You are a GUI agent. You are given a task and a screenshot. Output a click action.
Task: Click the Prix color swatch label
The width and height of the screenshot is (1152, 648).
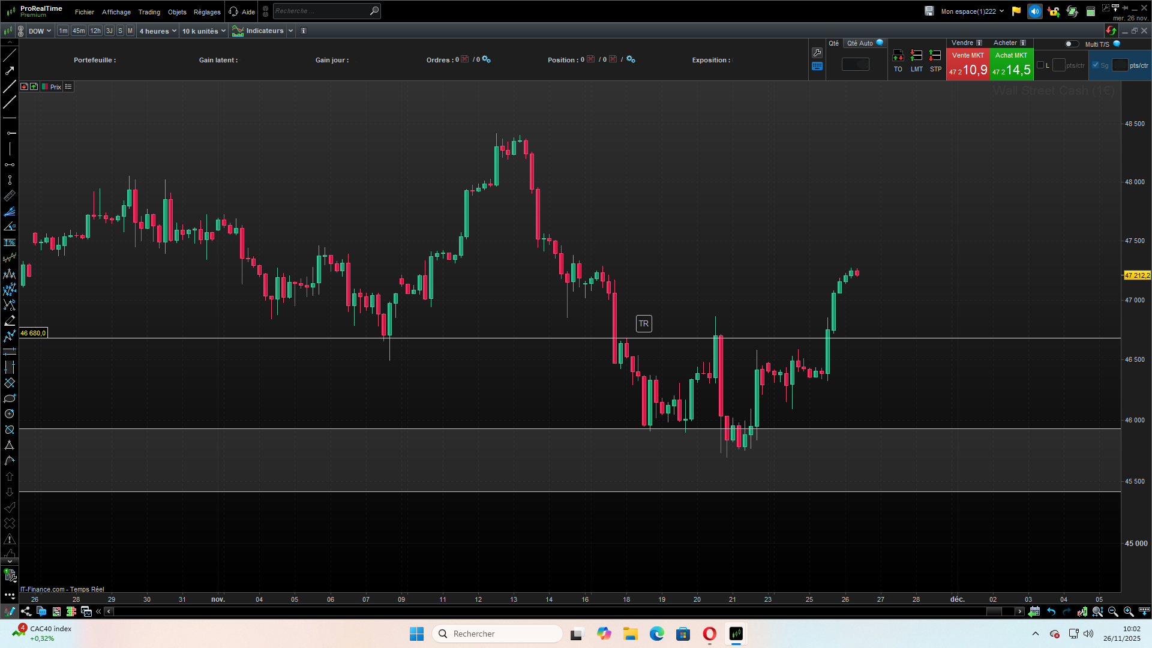click(52, 87)
